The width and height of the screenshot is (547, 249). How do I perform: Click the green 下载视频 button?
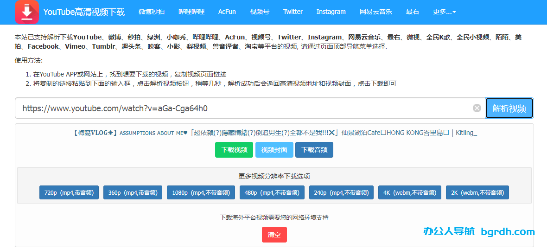point(234,150)
